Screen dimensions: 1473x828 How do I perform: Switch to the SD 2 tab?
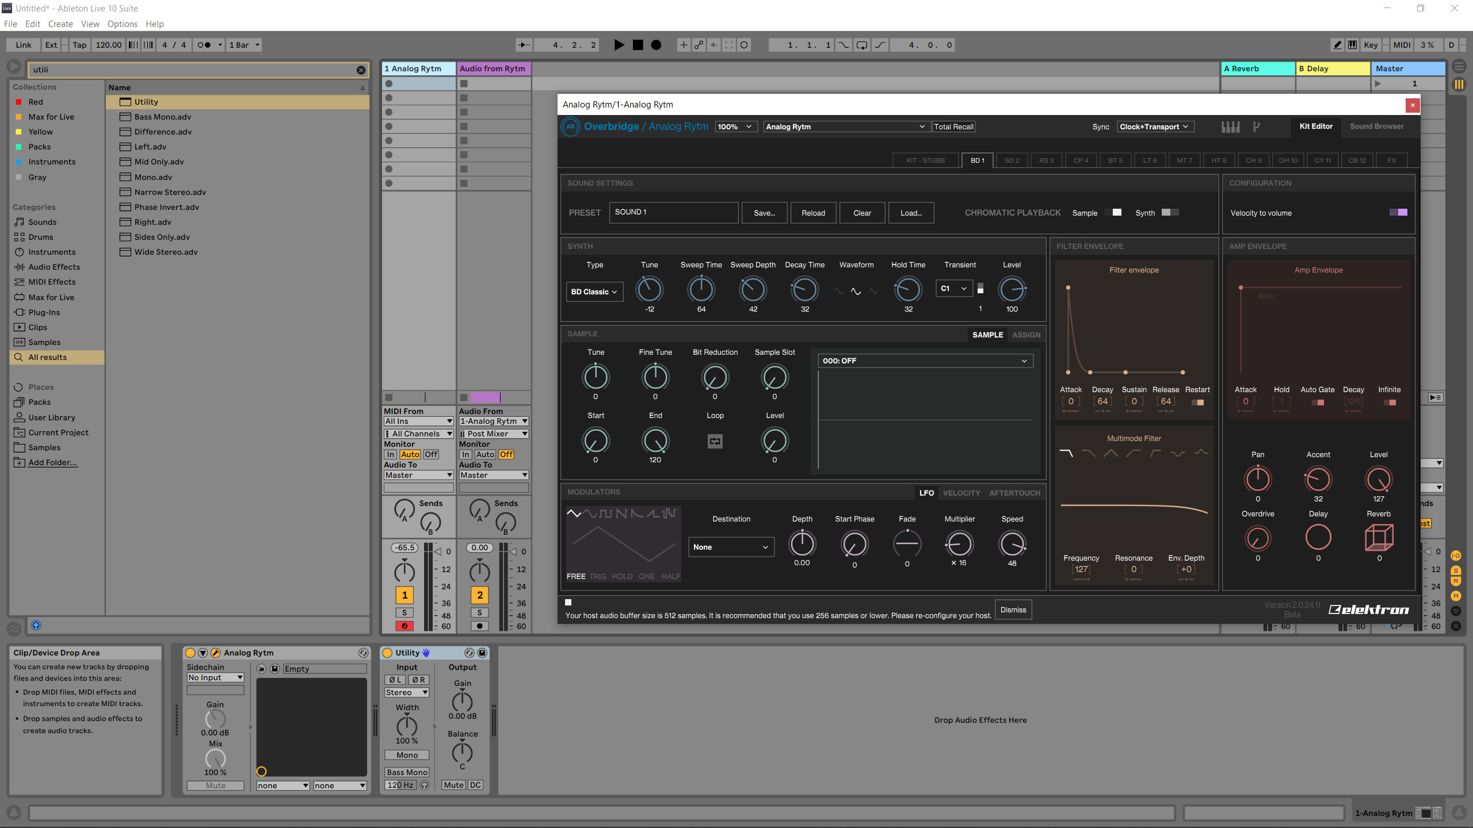tap(1012, 160)
